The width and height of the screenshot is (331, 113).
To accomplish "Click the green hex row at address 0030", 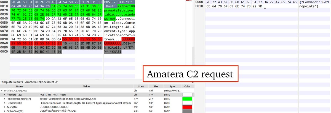I will click(57, 14).
